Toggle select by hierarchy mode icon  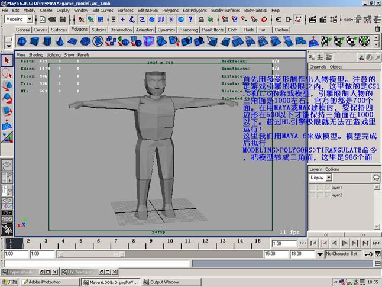pyautogui.click(x=81, y=20)
